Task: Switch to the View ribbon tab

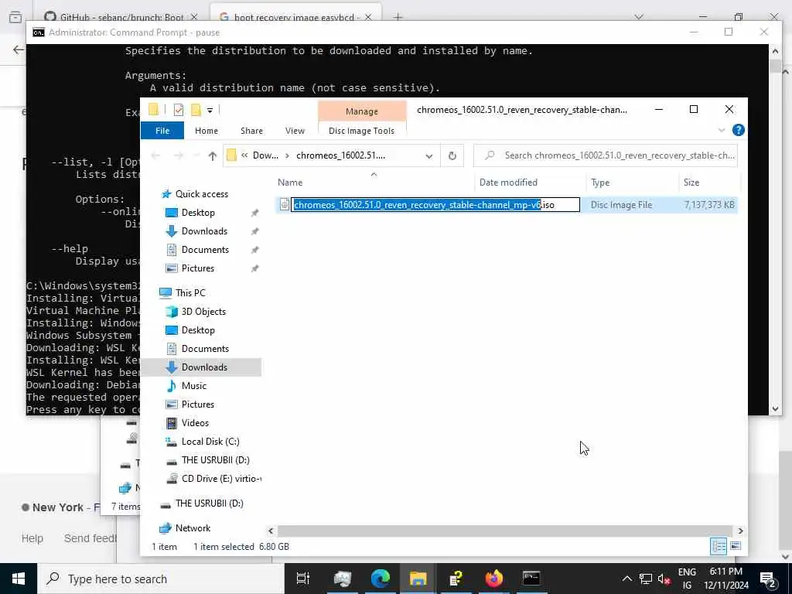Action: pos(295,130)
